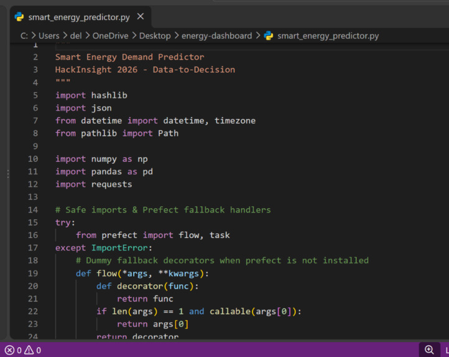
Task: Select the smart_energy_predictor.py editor tab
Action: pos(80,17)
